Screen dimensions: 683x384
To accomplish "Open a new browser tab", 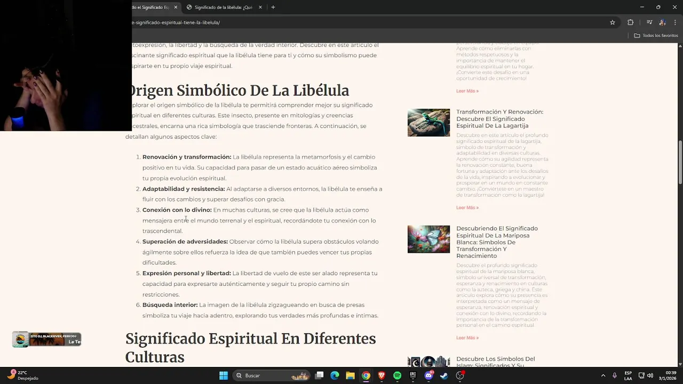I will click(273, 7).
